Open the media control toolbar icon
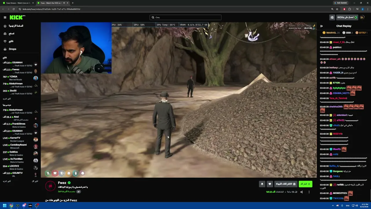Viewport: 371px width, 209px height. pyautogui.click(x=357, y=9)
